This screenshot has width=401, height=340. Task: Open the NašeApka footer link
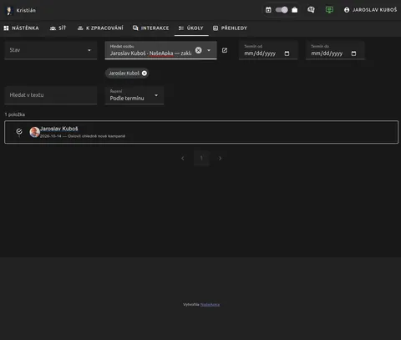(210, 305)
